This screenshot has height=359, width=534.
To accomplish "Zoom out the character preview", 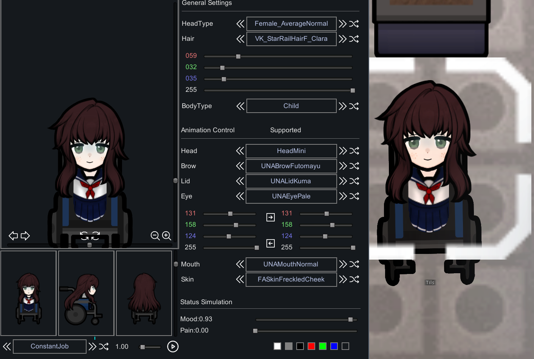I will coord(155,236).
